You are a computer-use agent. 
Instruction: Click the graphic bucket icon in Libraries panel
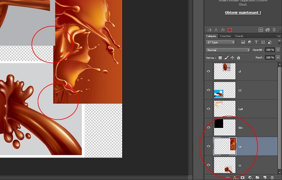click(x=209, y=30)
